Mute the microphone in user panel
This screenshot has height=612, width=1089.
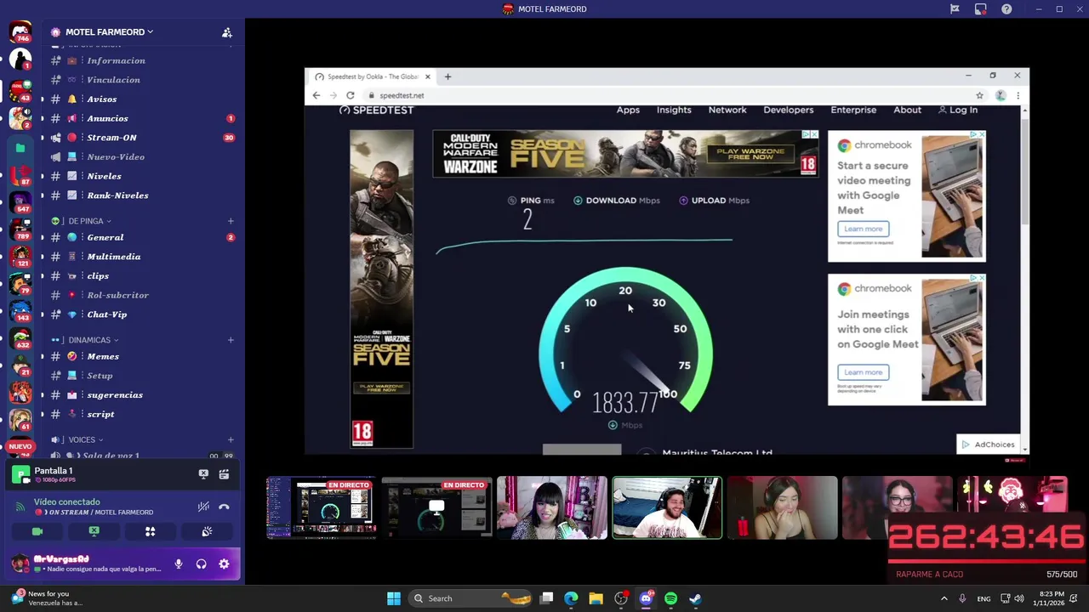point(179,564)
